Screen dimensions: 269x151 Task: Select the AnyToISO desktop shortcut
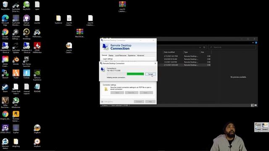[26, 5]
